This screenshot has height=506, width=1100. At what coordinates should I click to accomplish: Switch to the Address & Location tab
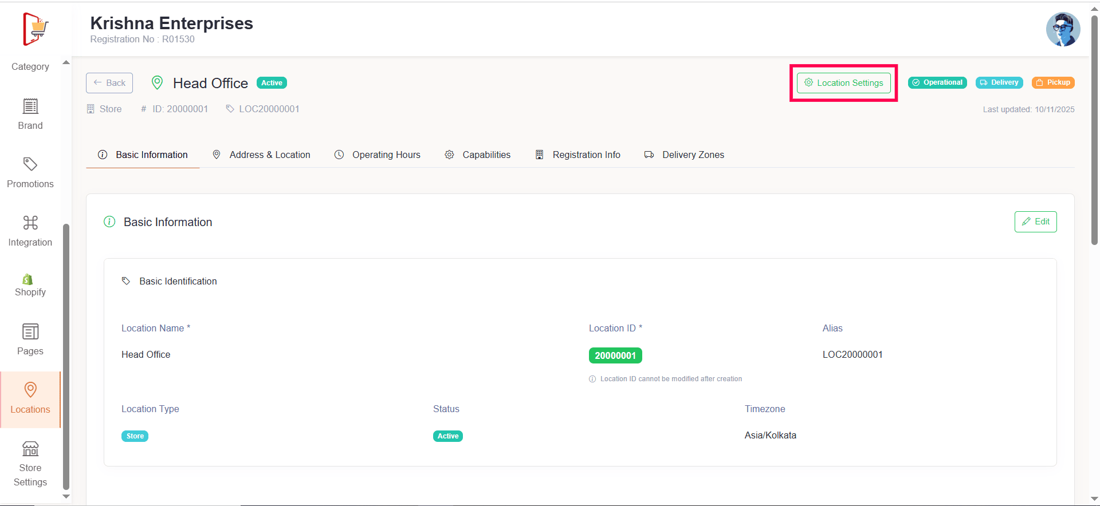261,155
